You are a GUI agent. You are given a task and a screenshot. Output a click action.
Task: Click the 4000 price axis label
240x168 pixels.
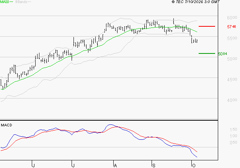232,100
